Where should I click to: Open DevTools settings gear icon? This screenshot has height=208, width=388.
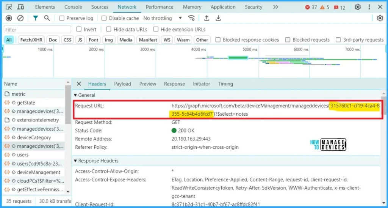tap(358, 7)
